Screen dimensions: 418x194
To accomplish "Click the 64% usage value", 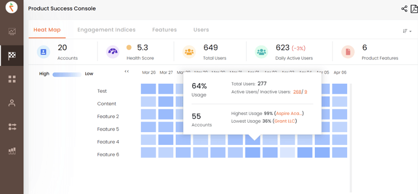I will click(199, 86).
